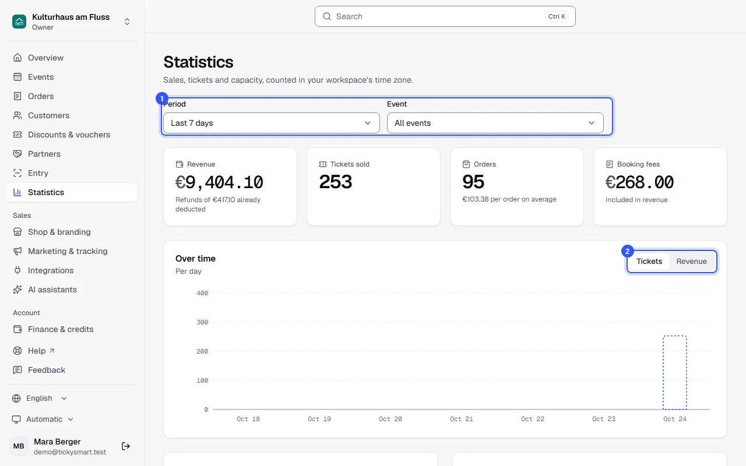Click the Partners handshake icon
This screenshot has width=746, height=466.
point(17,154)
